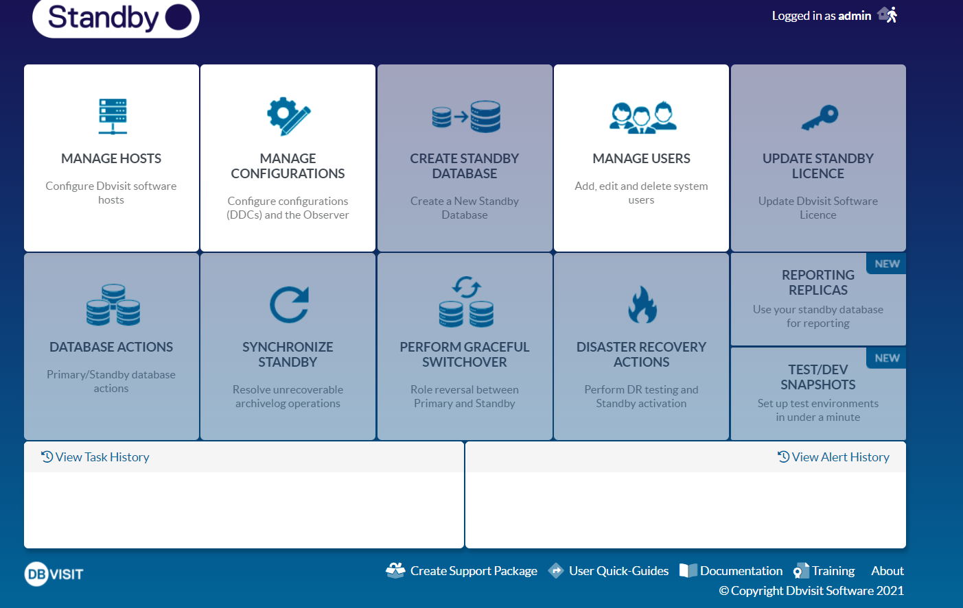
Task: Click the Create Standby Database icon
Action: point(465,116)
